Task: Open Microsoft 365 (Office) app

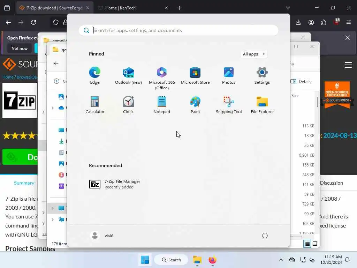Action: [162, 79]
